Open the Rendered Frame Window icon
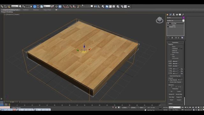Screen dimensions: 204x115 coord(125,6)
